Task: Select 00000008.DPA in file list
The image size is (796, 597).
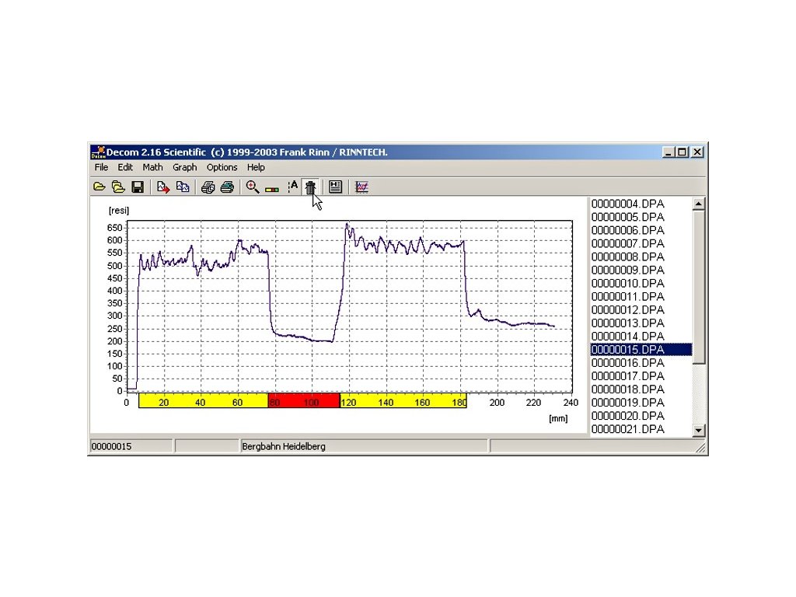Action: [628, 257]
